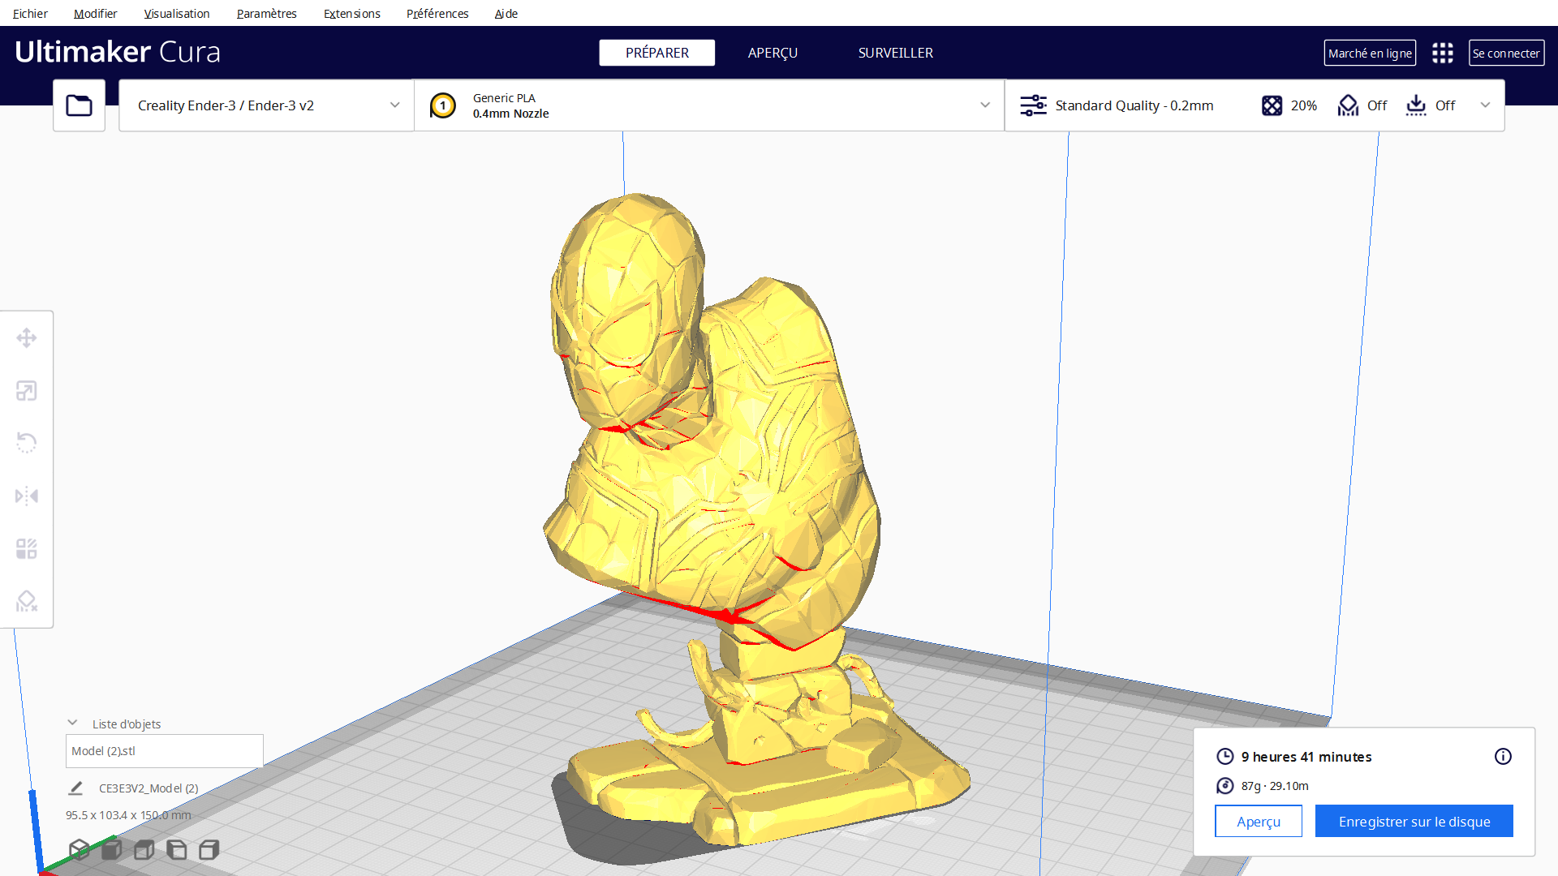This screenshot has height=876, width=1558.
Task: Click the 87g · 29.10m material usage
Action: tap(1275, 785)
